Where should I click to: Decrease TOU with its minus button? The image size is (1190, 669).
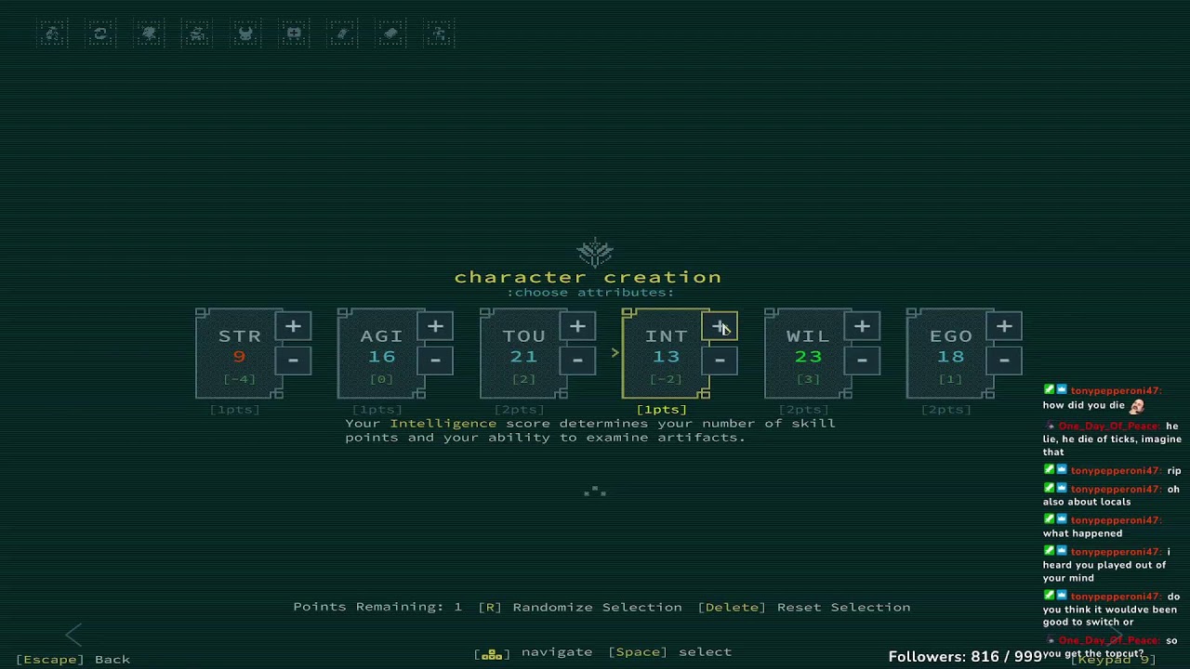577,360
